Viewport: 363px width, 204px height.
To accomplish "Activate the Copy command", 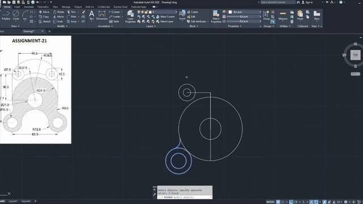I will click(44, 16).
